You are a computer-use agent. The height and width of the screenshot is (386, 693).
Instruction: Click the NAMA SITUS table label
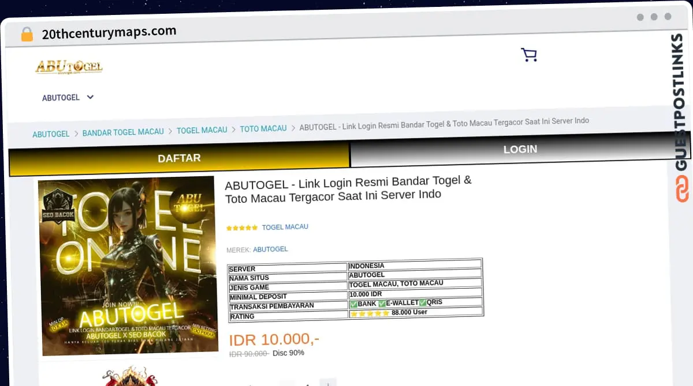point(249,278)
